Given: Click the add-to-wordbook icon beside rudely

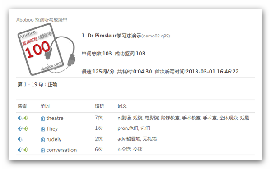Looking at the screenshot, I should [x=43, y=140].
